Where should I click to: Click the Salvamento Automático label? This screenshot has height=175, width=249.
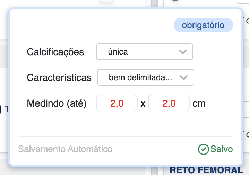(x=65, y=149)
